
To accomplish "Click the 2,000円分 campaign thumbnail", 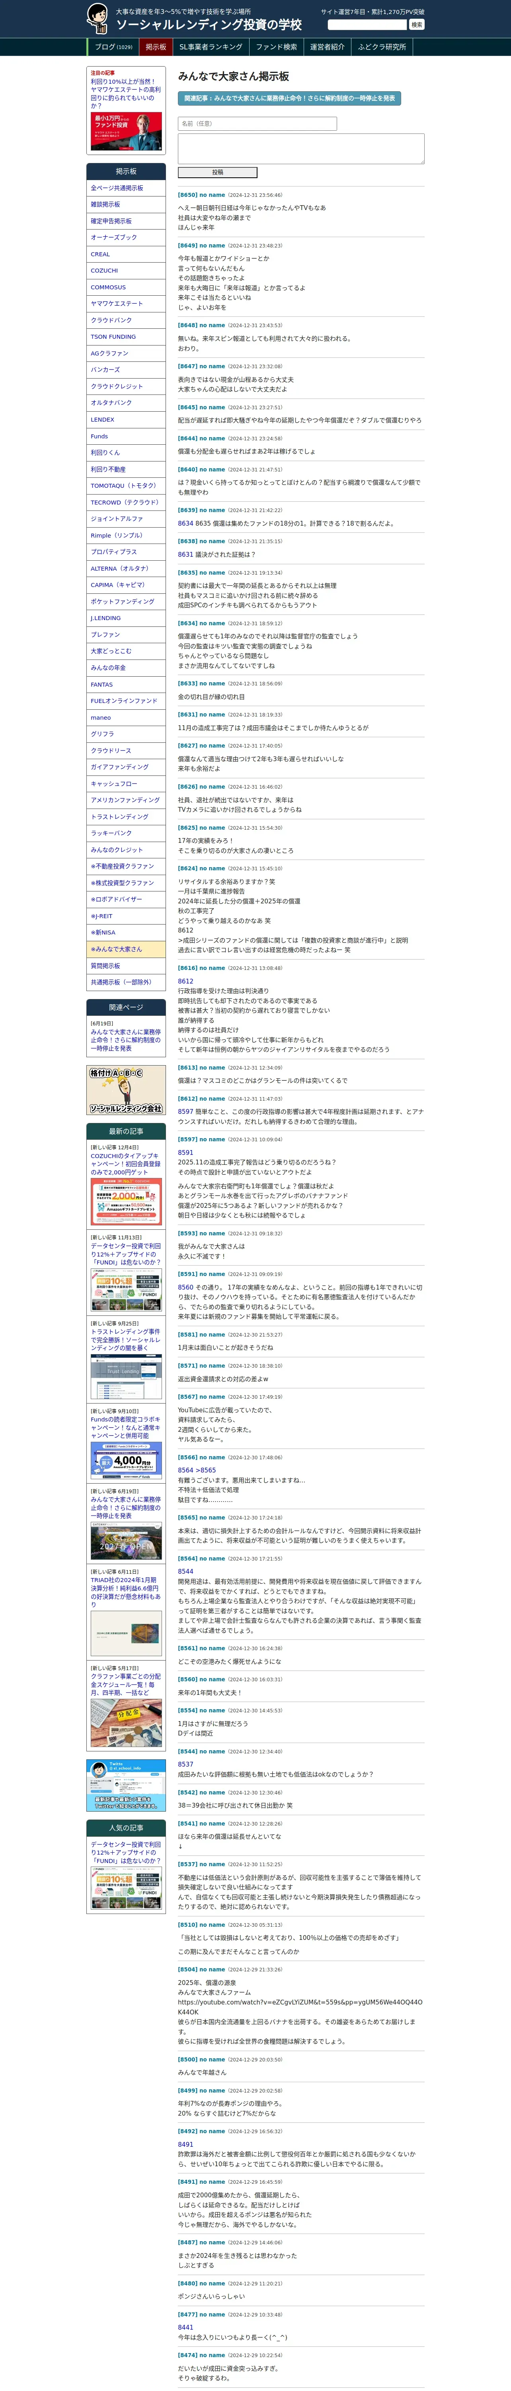I will pos(126,1202).
